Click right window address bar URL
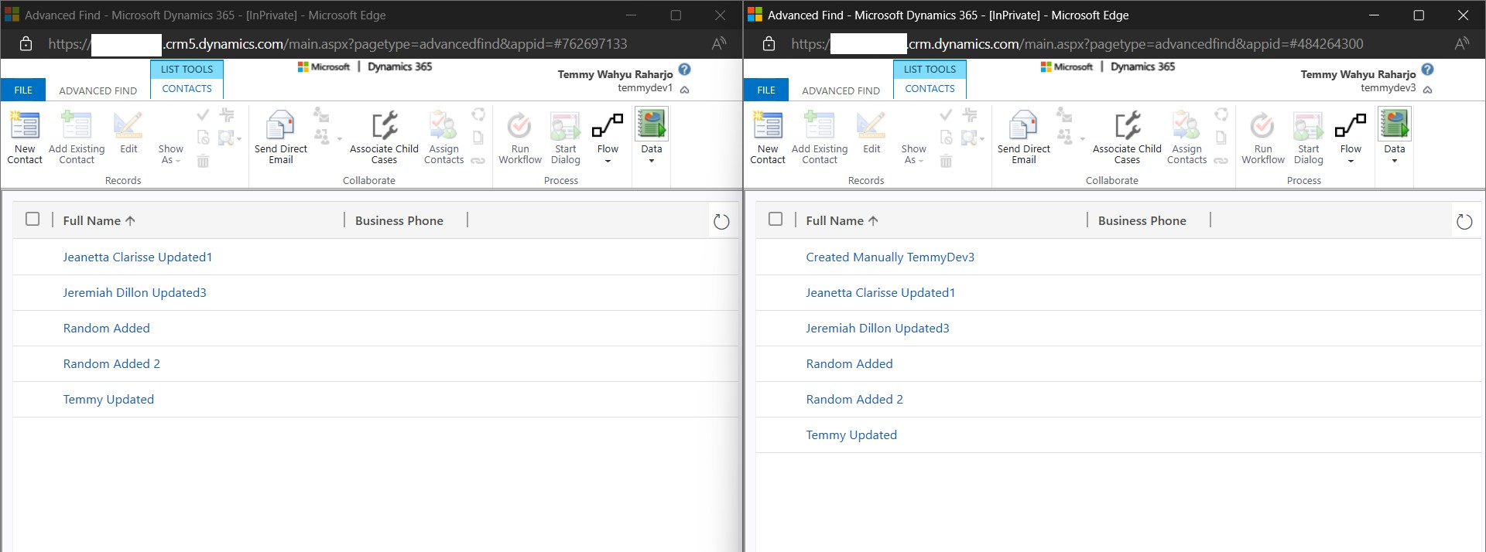1486x552 pixels. [1077, 44]
